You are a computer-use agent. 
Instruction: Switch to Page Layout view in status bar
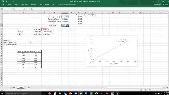(145, 90)
